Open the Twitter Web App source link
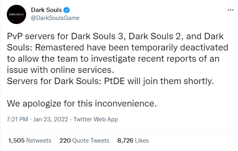 pyautogui.click(x=96, y=119)
